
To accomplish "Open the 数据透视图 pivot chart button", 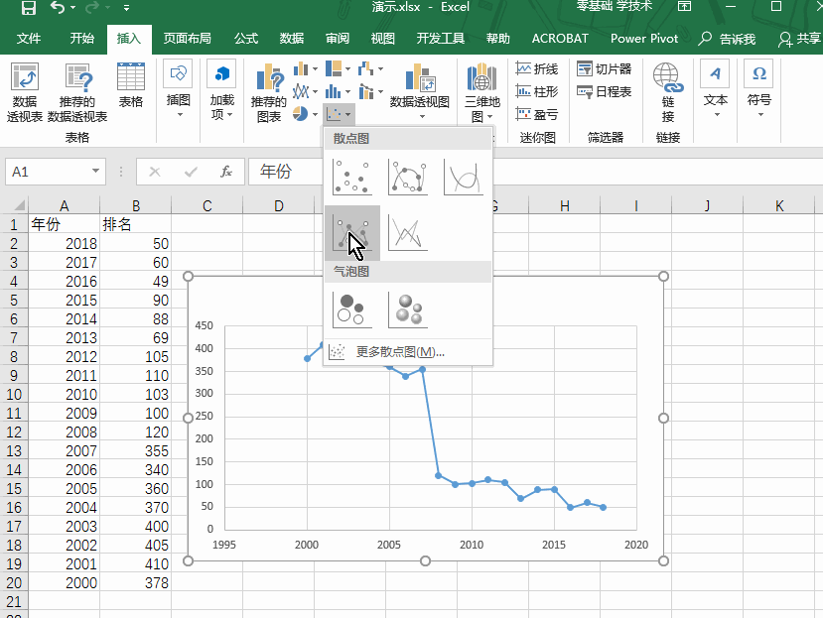I will (420, 90).
